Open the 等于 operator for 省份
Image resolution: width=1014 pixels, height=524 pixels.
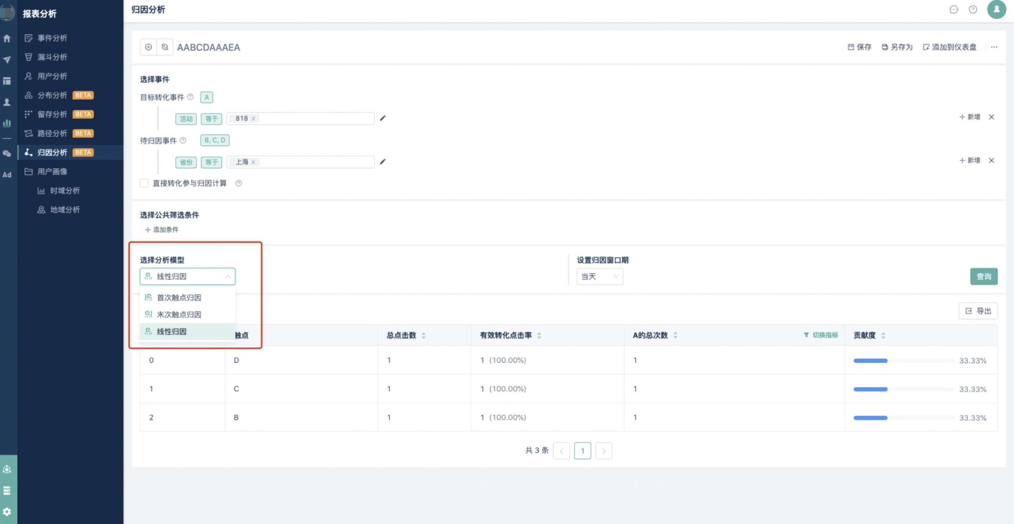[x=211, y=162]
